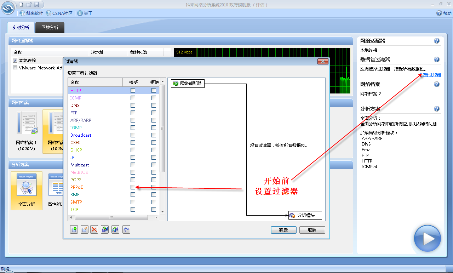Viewport: 453px width, 273px height.
Task: Enable the accept checkbox for HTTP filter
Action: 133,90
